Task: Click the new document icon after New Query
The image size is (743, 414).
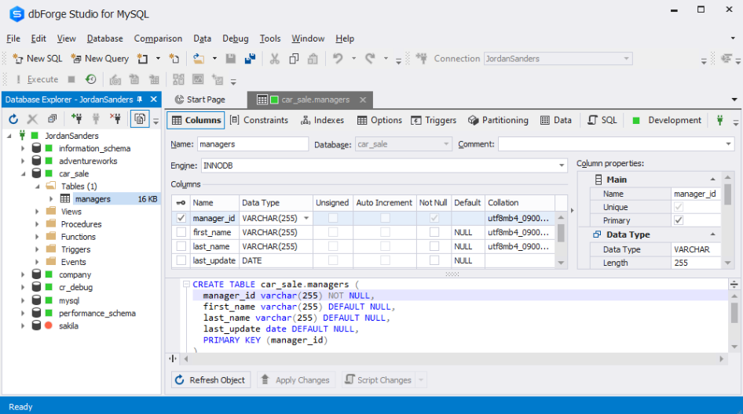Action: click(143, 59)
